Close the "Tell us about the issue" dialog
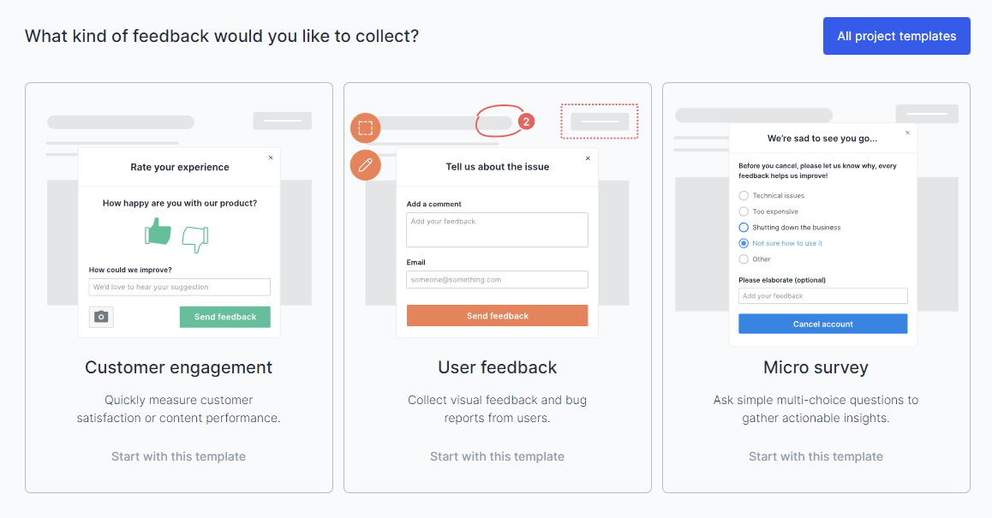Screen dimensions: 992x518 (588, 158)
